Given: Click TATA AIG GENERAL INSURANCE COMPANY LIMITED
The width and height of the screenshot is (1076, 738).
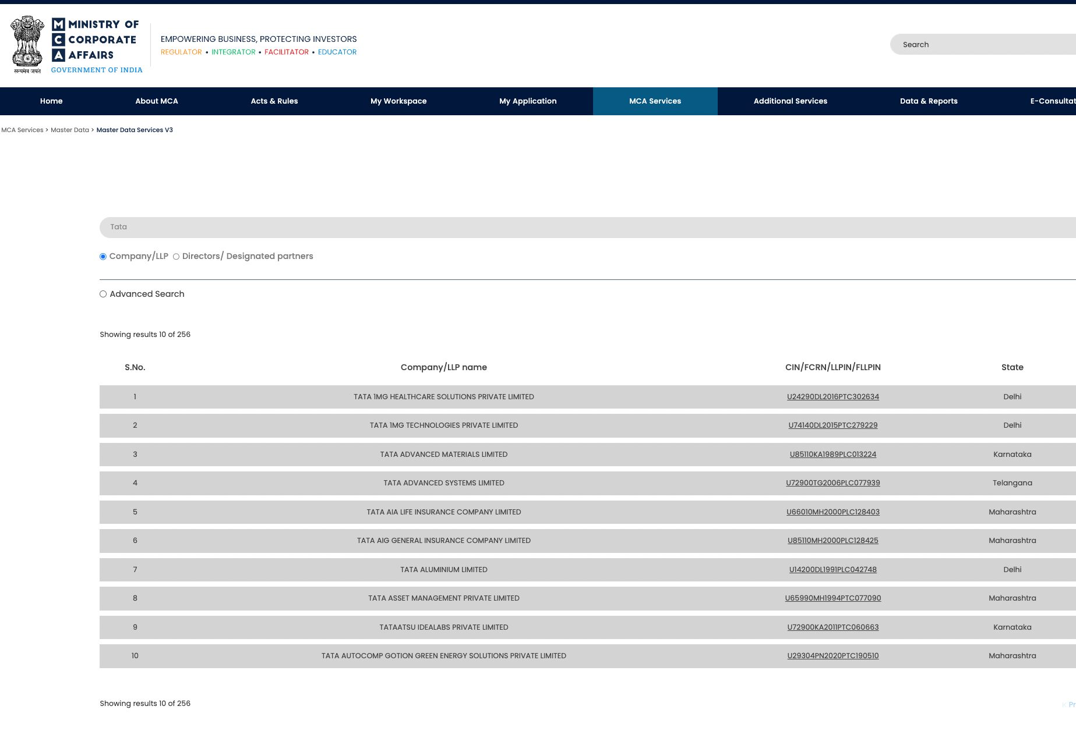Looking at the screenshot, I should pyautogui.click(x=444, y=541).
